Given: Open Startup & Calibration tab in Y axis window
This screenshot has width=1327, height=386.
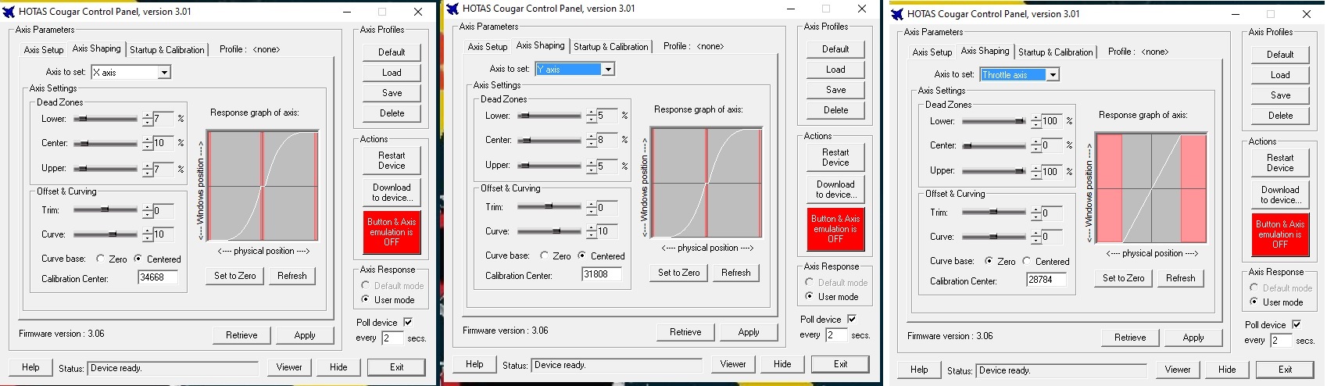Looking at the screenshot, I should (x=611, y=46).
